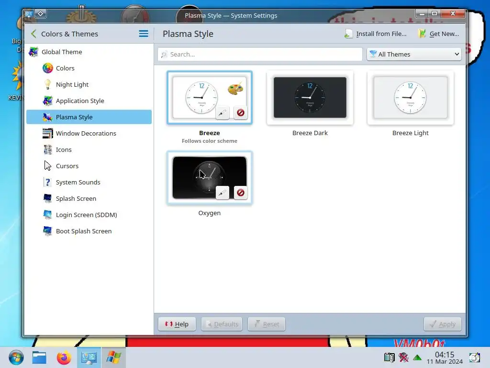The image size is (490, 368).
Task: Expand hidden tray icons with green arrow
Action: coord(417,357)
